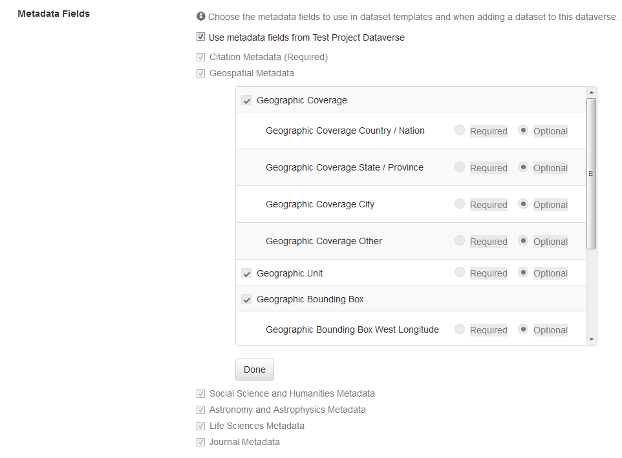
Task: Toggle Citation Metadata (Required) checkbox
Action: 200,57
